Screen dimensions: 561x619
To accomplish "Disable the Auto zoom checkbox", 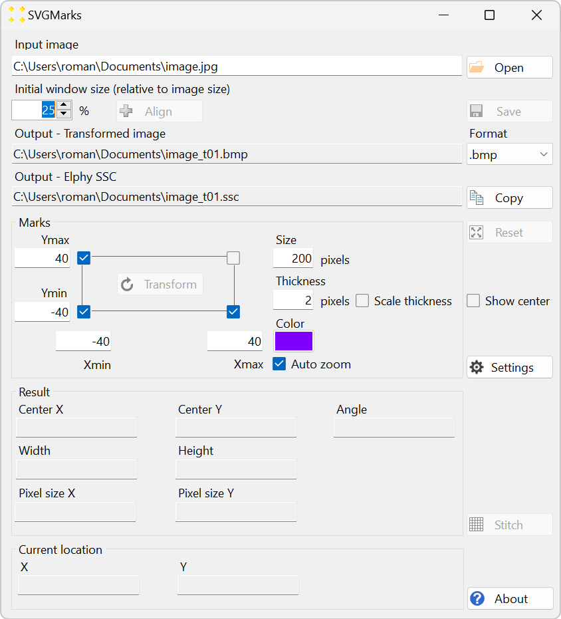I will pos(279,364).
